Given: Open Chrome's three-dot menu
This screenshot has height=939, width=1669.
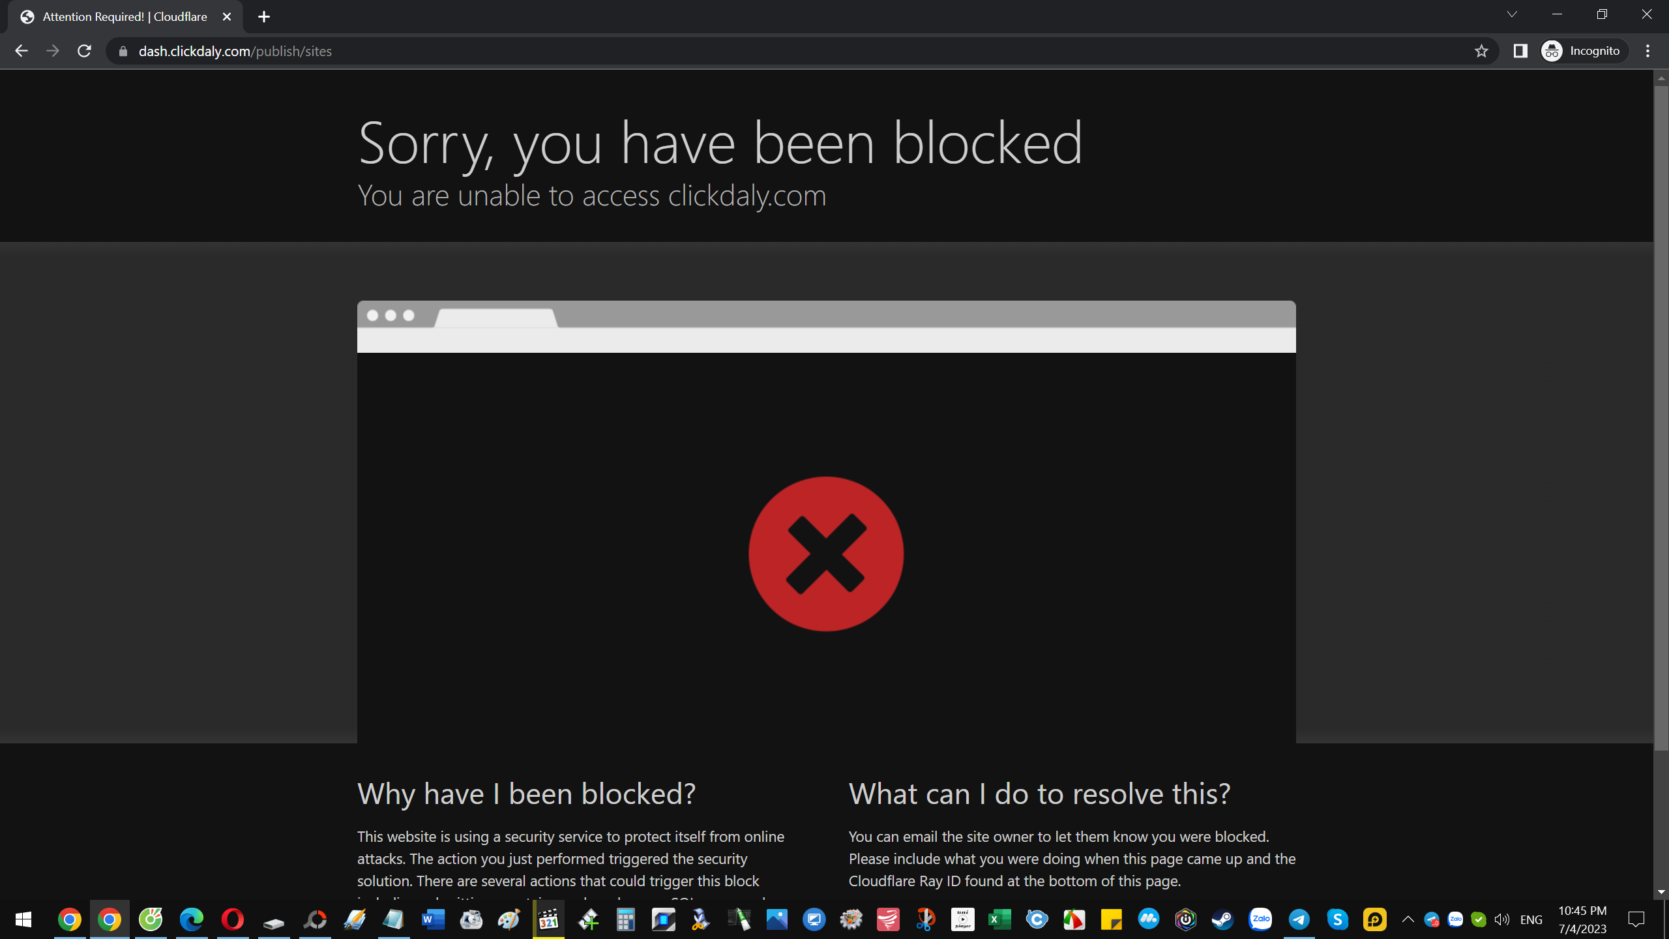Looking at the screenshot, I should coord(1647,51).
